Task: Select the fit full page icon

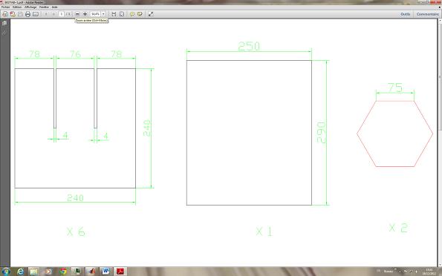Action: point(122,14)
